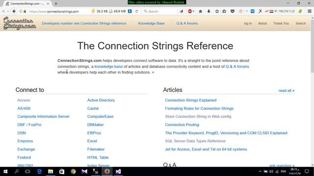Open the Knowledge Base menu item
314x176 pixels.
tap(151, 23)
